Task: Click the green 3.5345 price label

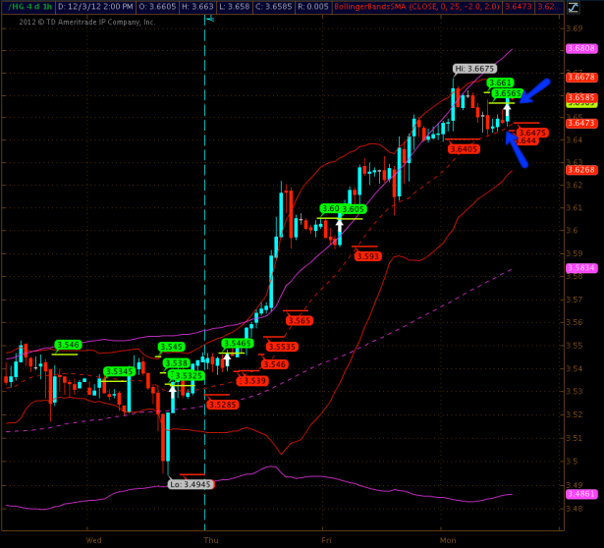Action: (x=119, y=371)
